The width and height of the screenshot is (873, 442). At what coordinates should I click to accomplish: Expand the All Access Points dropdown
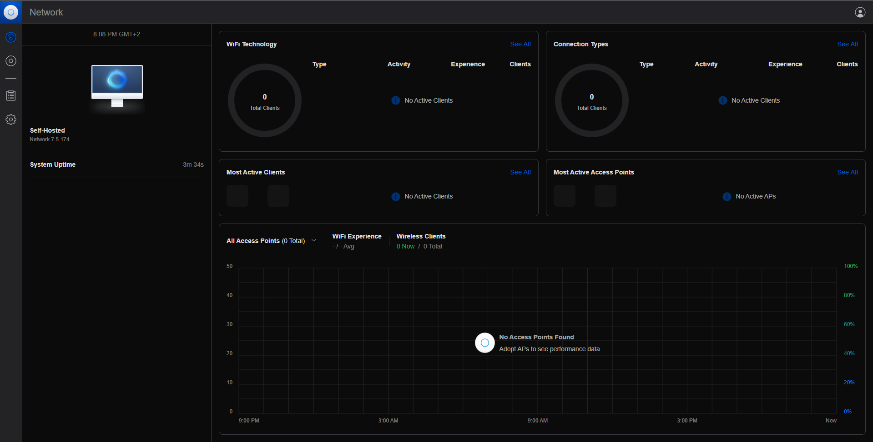coord(313,241)
